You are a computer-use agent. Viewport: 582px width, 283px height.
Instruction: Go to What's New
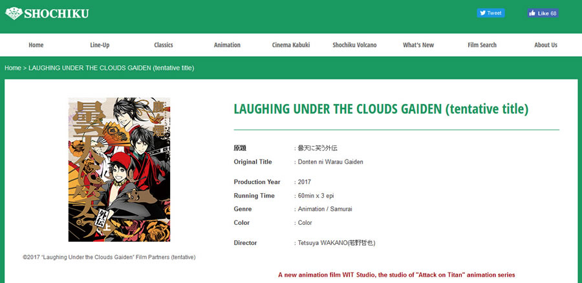(418, 45)
